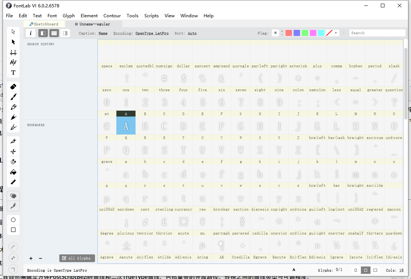
Task: Select the Eraser tool
Action: (13, 86)
